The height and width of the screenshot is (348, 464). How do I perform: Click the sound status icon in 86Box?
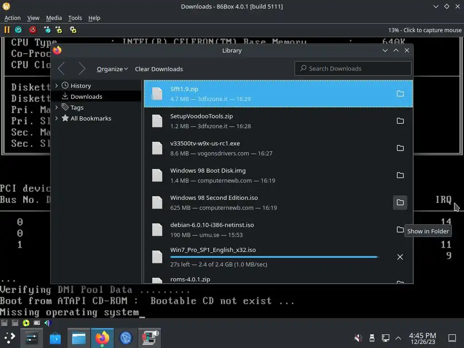point(48,323)
